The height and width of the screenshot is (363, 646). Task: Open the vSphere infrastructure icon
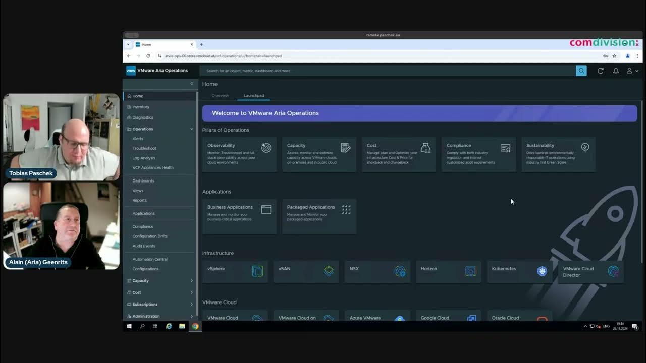tap(257, 271)
